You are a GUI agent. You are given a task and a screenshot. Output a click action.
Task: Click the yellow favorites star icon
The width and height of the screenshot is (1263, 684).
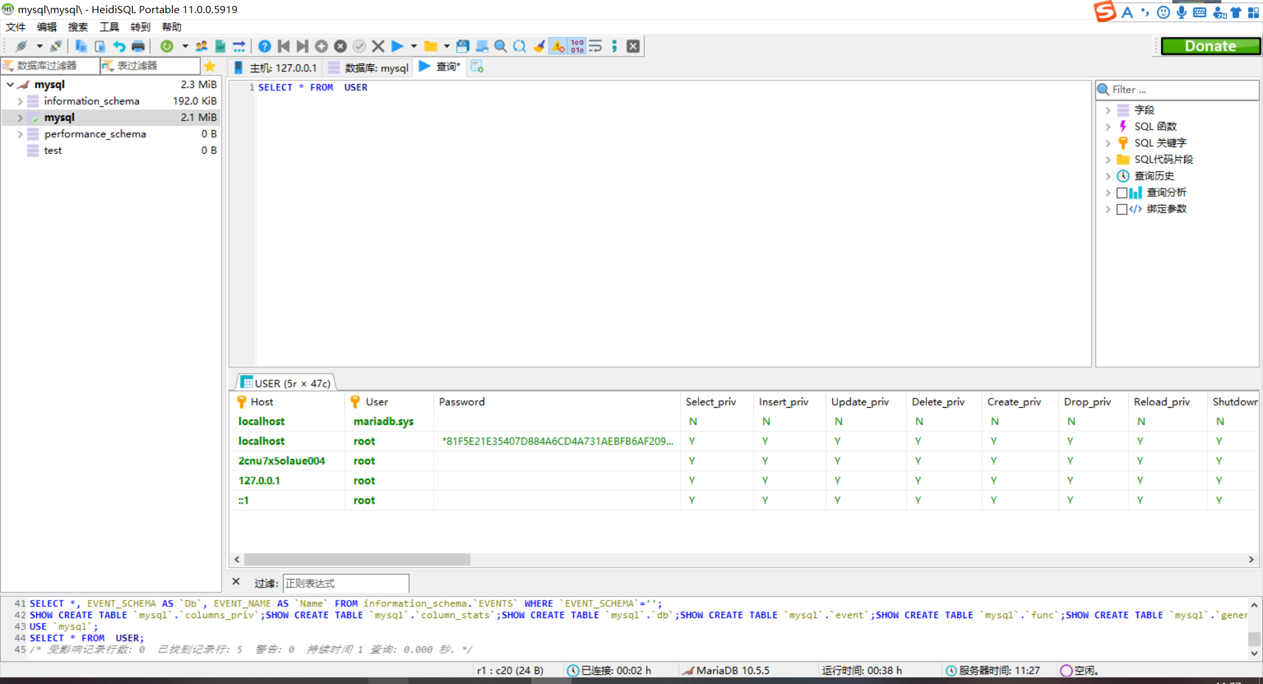[x=210, y=66]
